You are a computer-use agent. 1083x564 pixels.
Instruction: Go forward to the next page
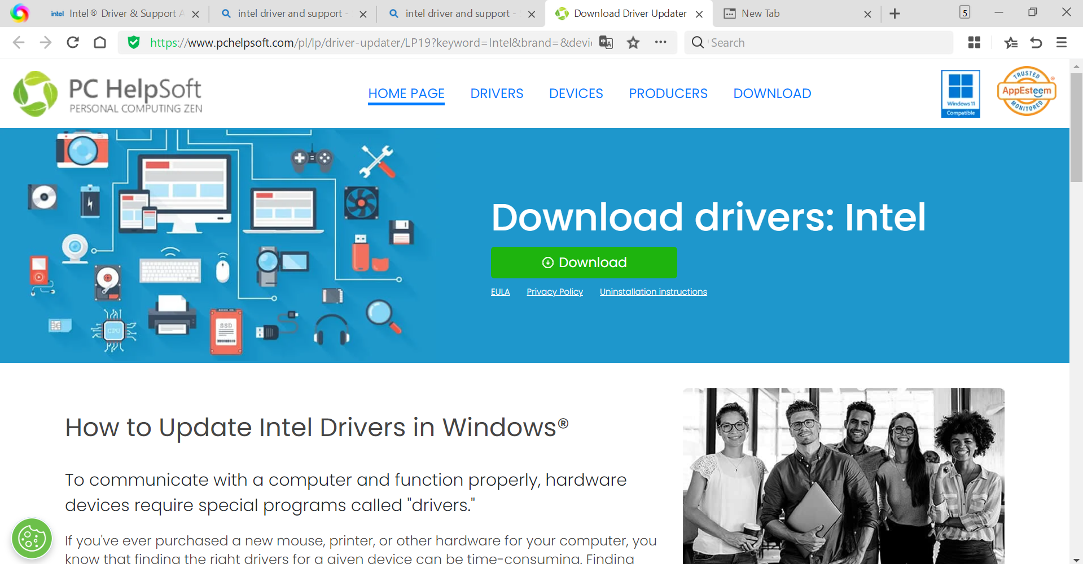point(46,42)
